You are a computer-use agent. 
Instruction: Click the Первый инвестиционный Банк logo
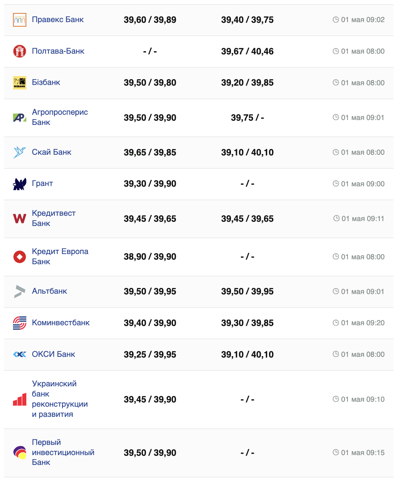coord(20,453)
